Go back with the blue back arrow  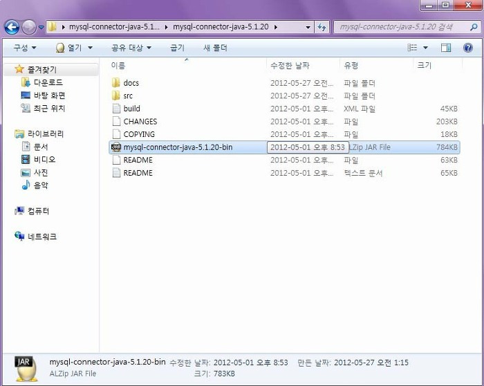coord(12,27)
